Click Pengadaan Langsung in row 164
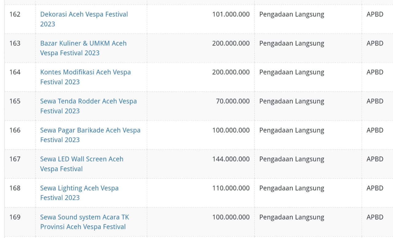The image size is (393, 238). [292, 72]
